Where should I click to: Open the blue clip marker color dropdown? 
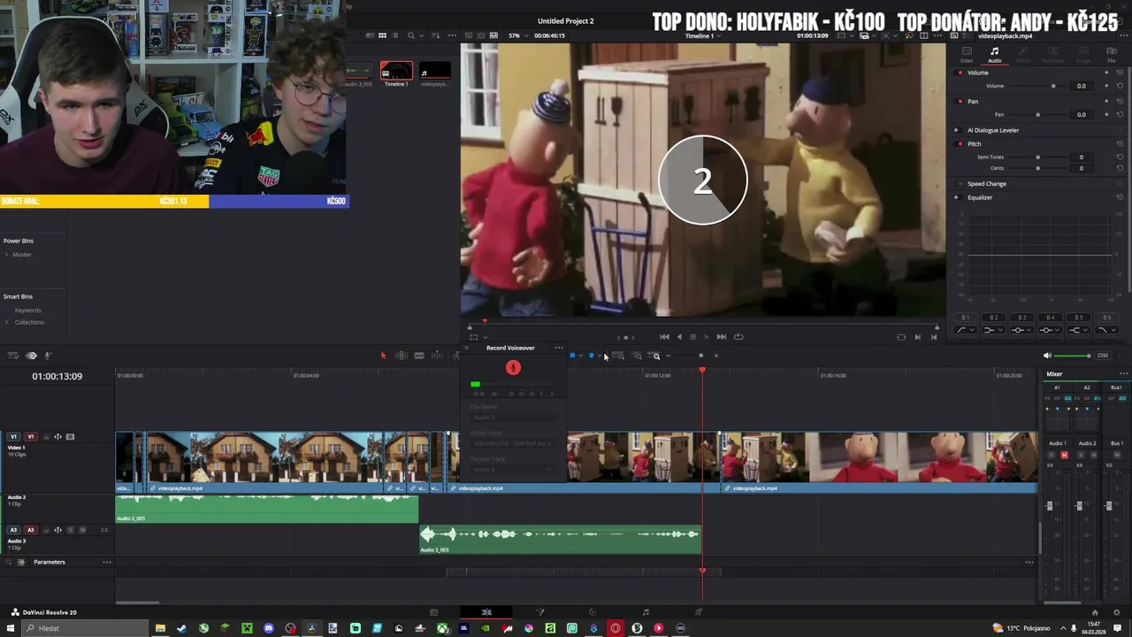(x=600, y=356)
